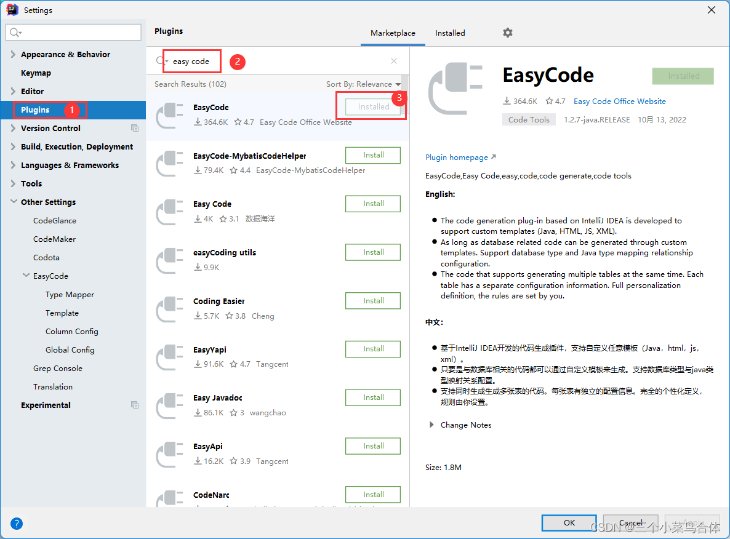Open the Plugin homepage link
730x539 pixels.
click(456, 158)
